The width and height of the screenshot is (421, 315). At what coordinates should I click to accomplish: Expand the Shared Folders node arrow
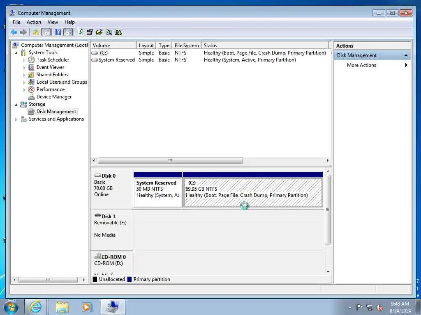[x=24, y=75]
